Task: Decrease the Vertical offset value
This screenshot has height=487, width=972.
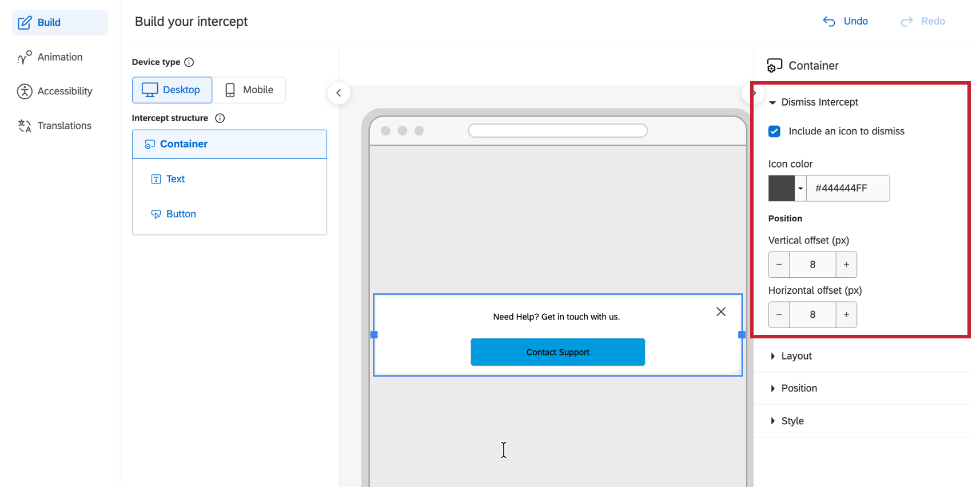Action: tap(779, 265)
